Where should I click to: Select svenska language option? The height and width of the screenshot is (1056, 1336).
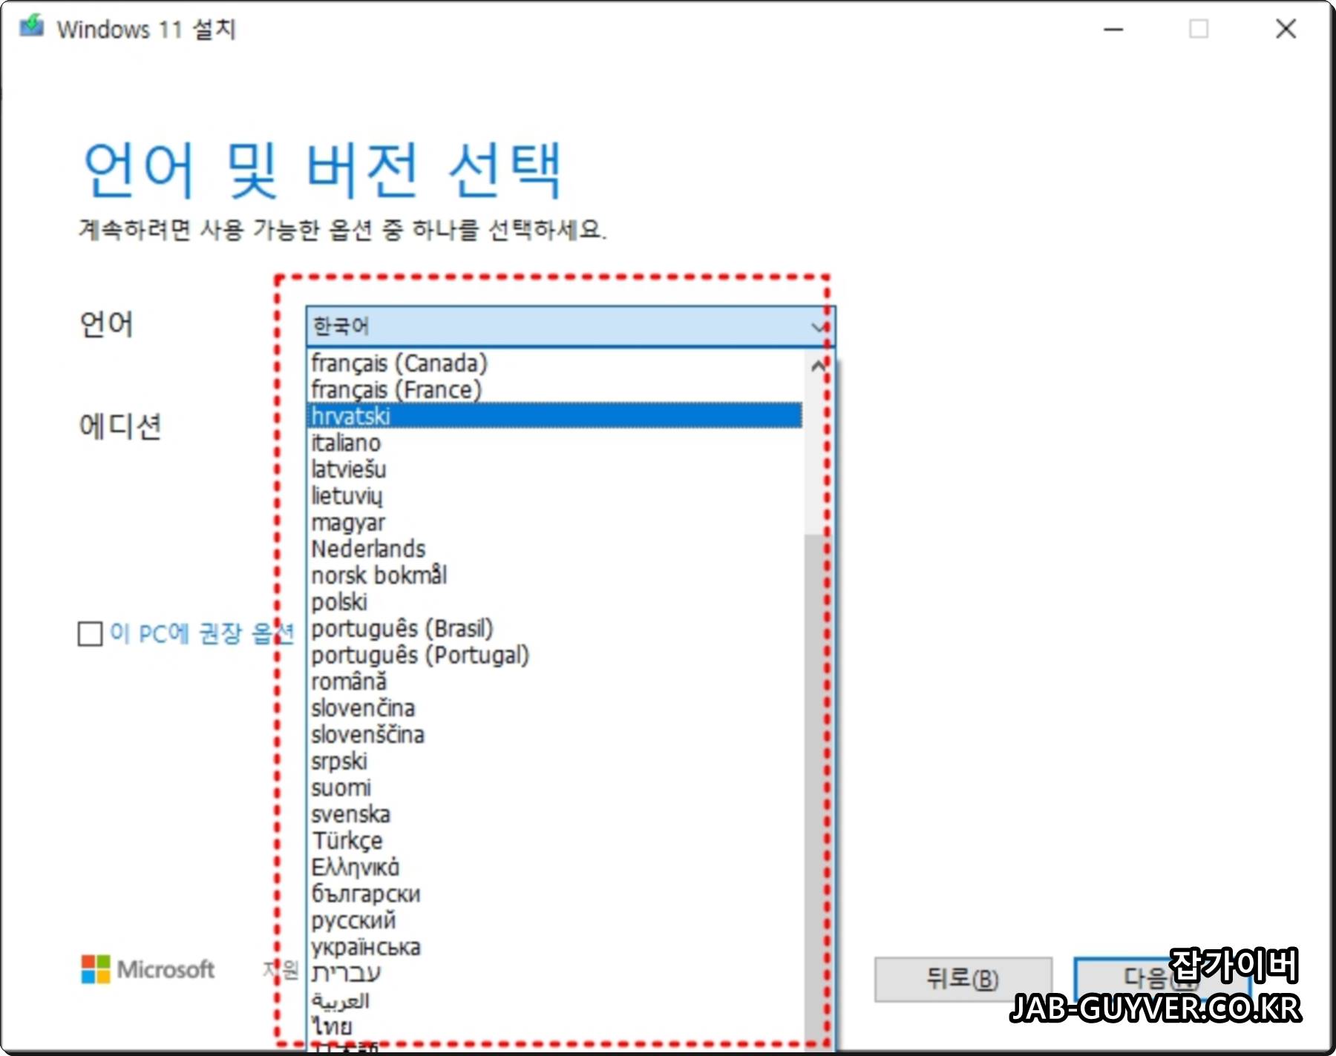click(554, 814)
